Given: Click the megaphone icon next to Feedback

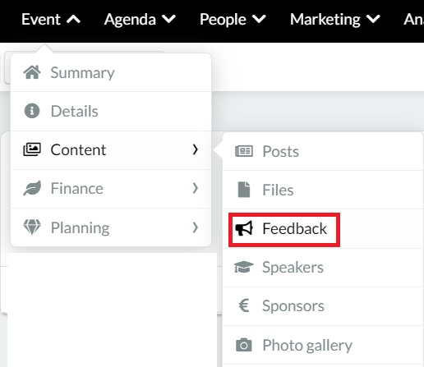Looking at the screenshot, I should click(x=244, y=228).
